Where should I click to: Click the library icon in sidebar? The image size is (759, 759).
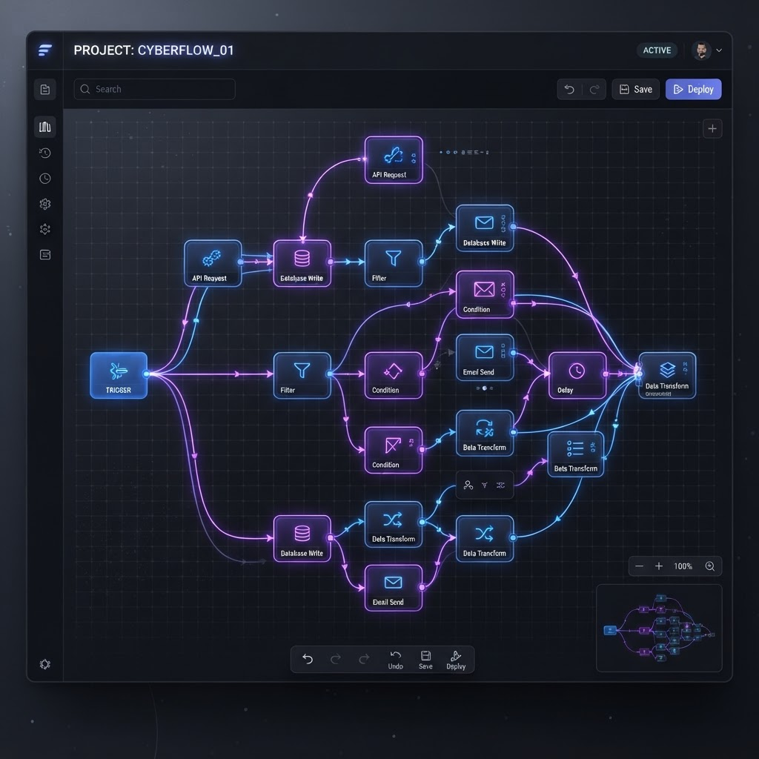tap(45, 127)
